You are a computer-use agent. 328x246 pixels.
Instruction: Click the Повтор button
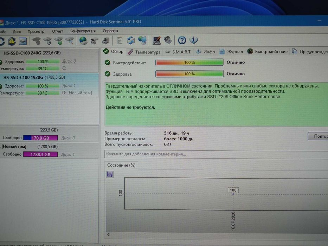pyautogui.click(x=318, y=136)
